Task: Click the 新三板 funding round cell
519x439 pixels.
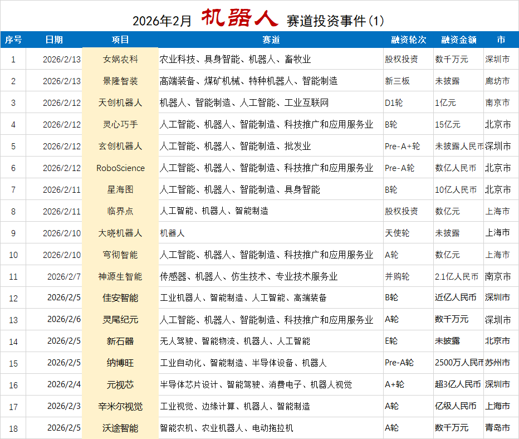Action: [x=408, y=81]
